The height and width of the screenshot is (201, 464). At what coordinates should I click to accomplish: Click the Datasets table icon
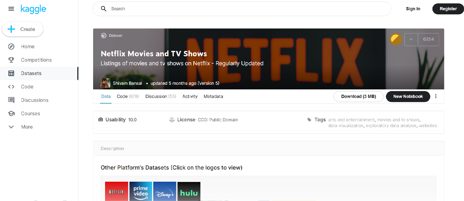11,73
